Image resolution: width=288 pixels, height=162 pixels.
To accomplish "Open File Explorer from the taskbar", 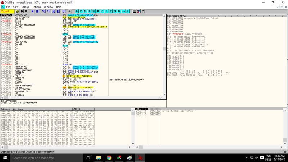I will point(99,158).
